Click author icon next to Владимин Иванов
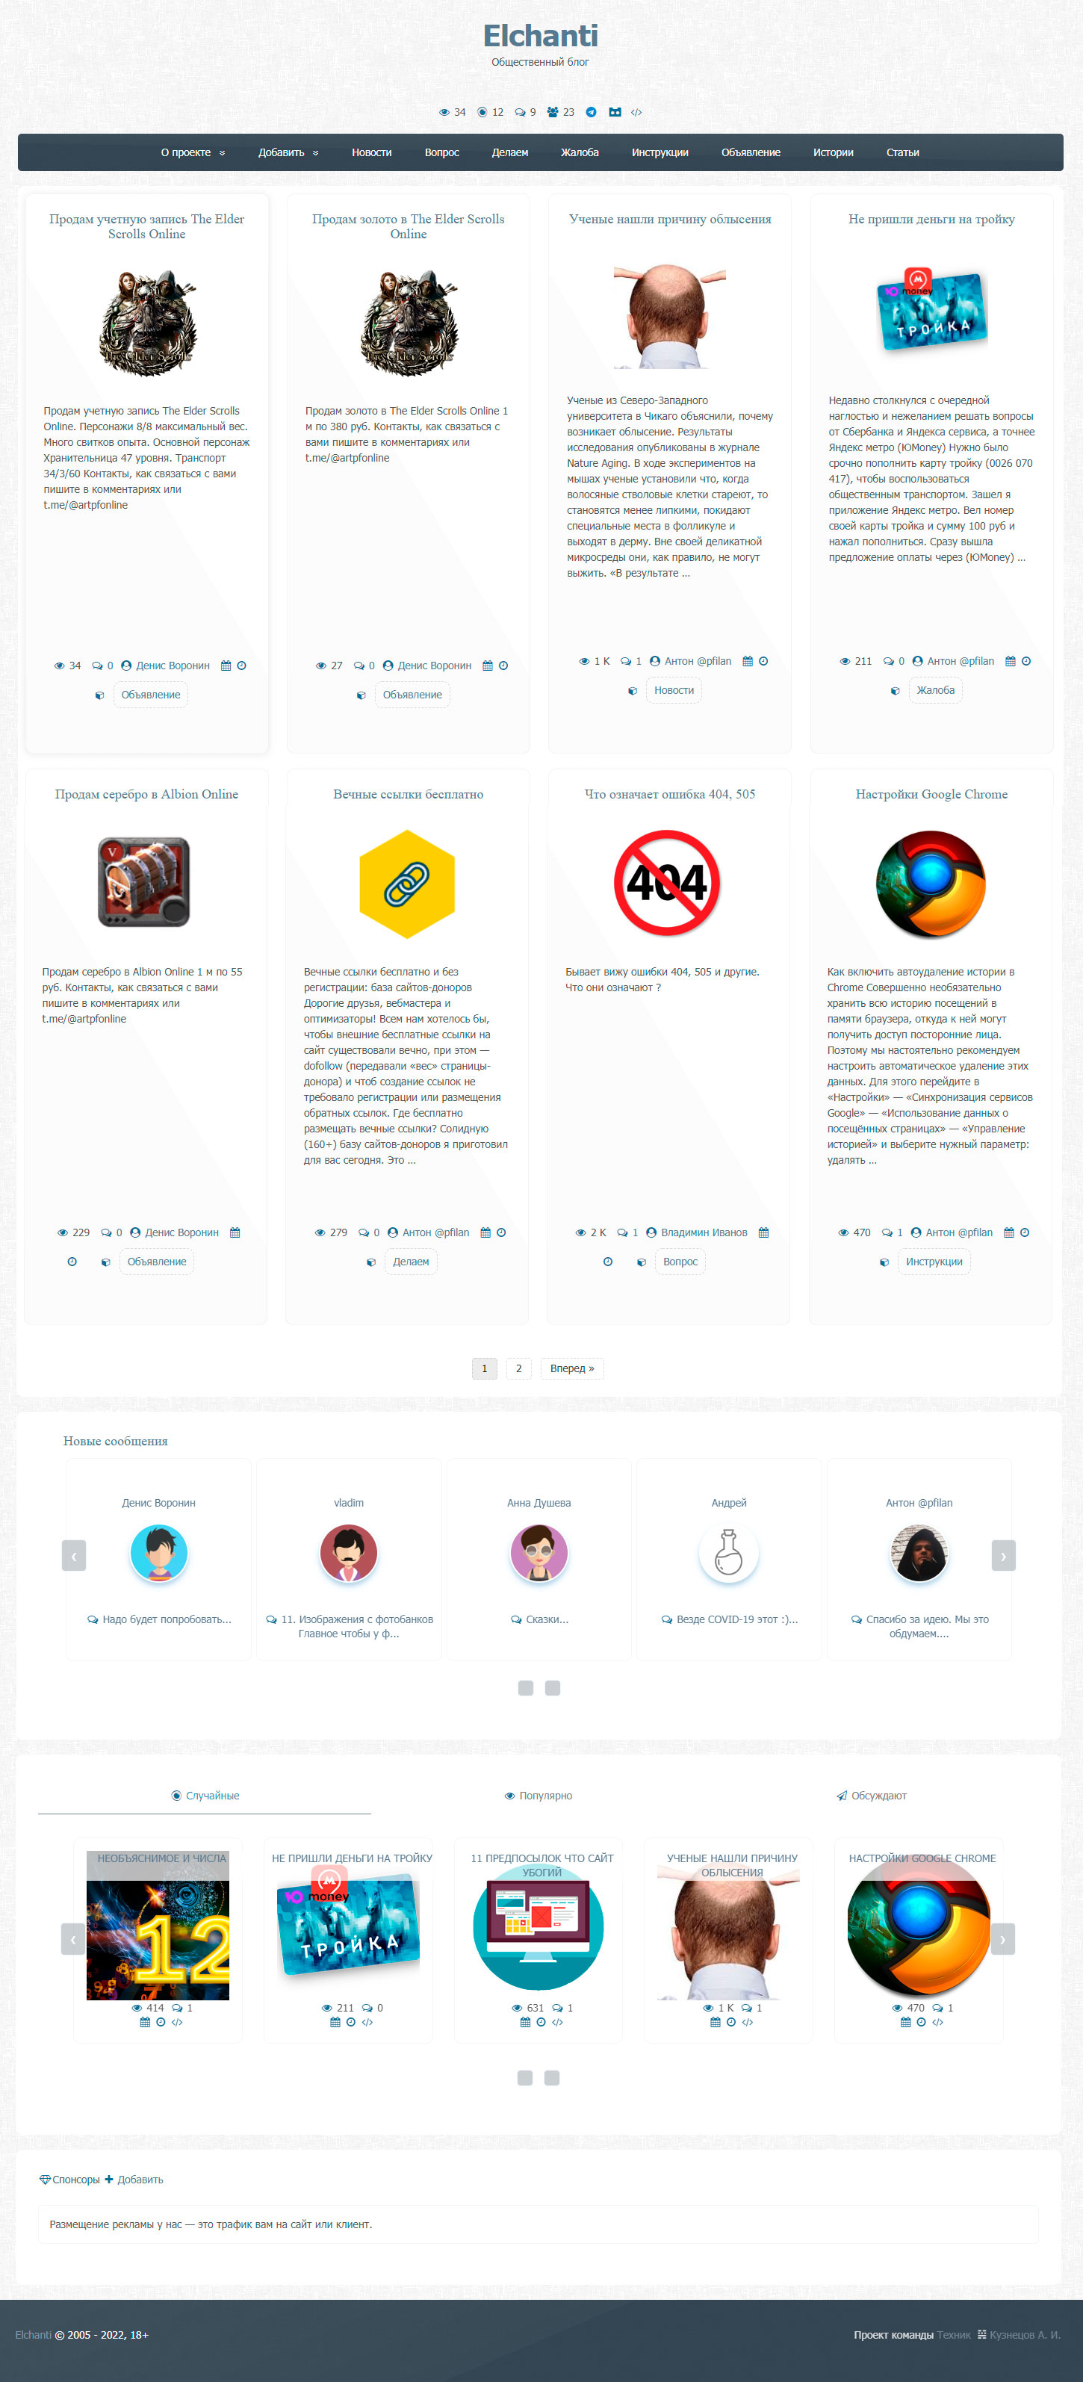 (x=651, y=1232)
